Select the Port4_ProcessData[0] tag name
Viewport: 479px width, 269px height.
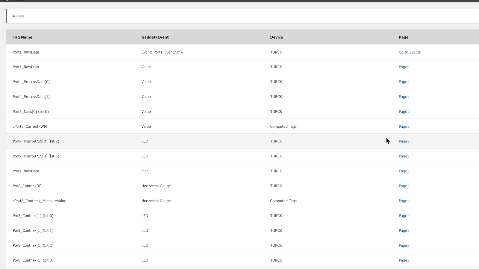31,82
